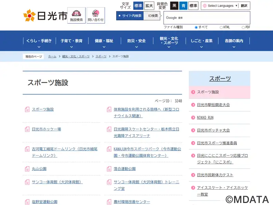Image resolution: width=273 pixels, height=205 pixels.
Task: Click document icon beside 日光市ホッケー場
Action: [x=27, y=129]
